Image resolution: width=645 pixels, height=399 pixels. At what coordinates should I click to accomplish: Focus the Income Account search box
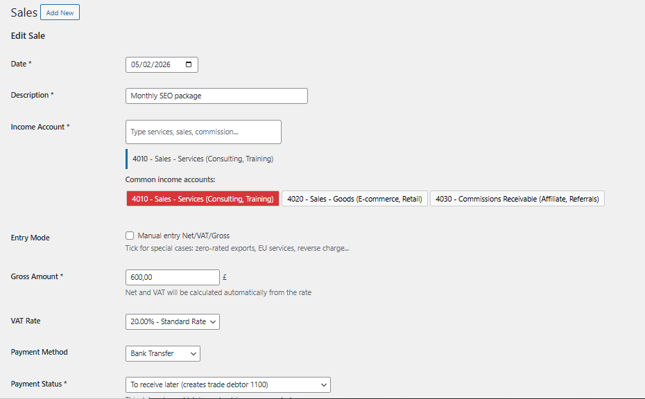tap(203, 132)
